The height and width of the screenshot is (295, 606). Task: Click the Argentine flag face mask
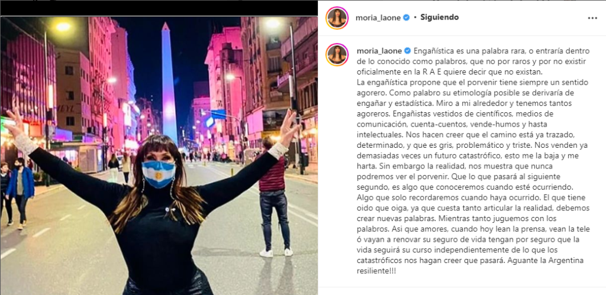click(158, 174)
